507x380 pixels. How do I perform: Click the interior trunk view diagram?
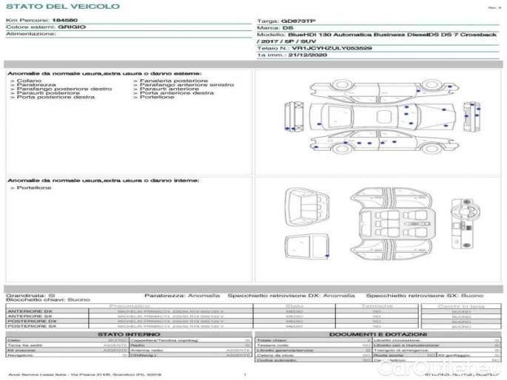(307, 206)
